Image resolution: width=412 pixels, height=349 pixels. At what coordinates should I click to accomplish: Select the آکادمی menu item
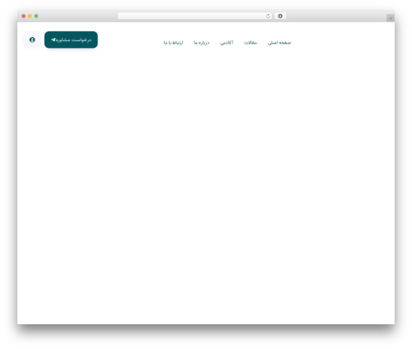[227, 43]
